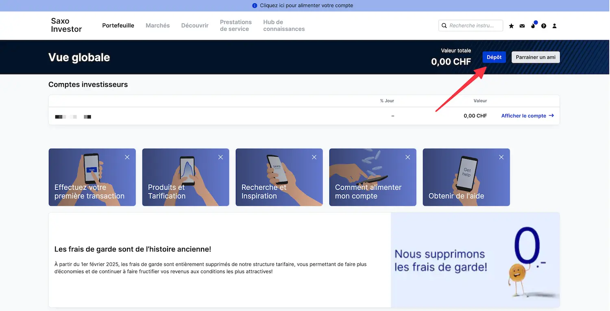Click the Nous supprimons les frais de garde image
The width and height of the screenshot is (610, 311).
coord(475,260)
